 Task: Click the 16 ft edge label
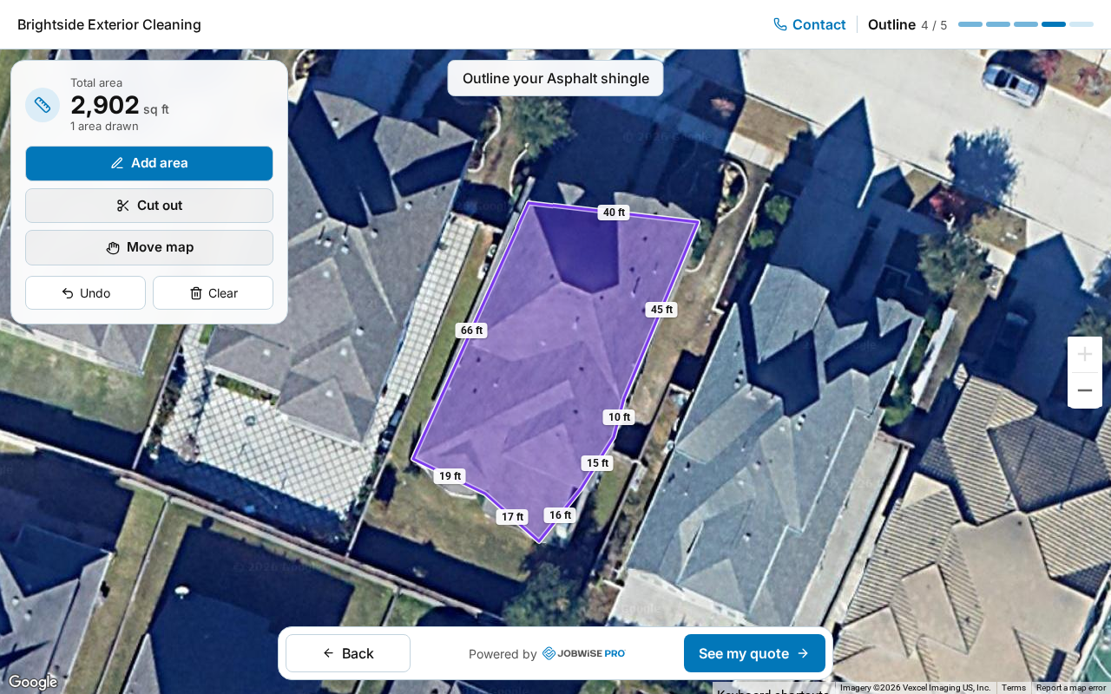[x=560, y=515]
